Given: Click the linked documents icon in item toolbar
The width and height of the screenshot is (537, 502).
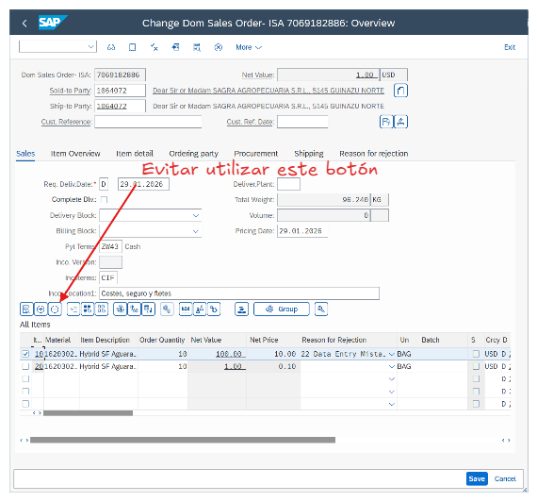Looking at the screenshot, I should pos(214,310).
